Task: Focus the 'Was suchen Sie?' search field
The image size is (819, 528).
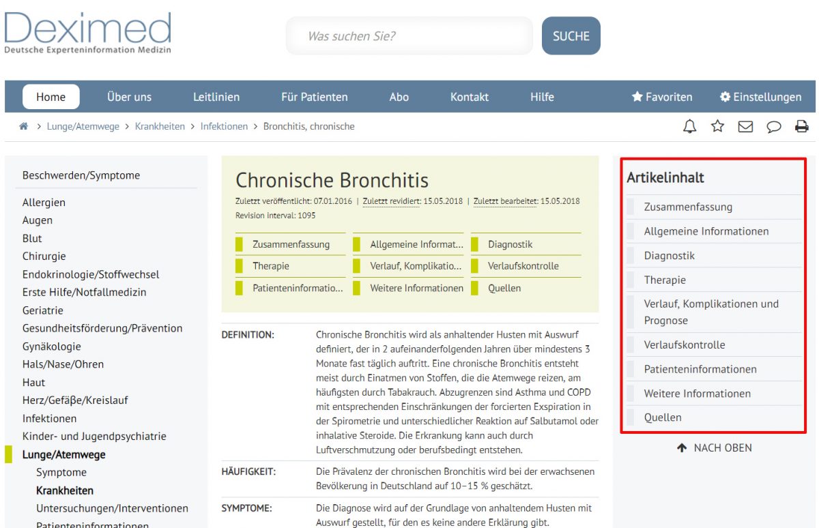Action: click(409, 36)
